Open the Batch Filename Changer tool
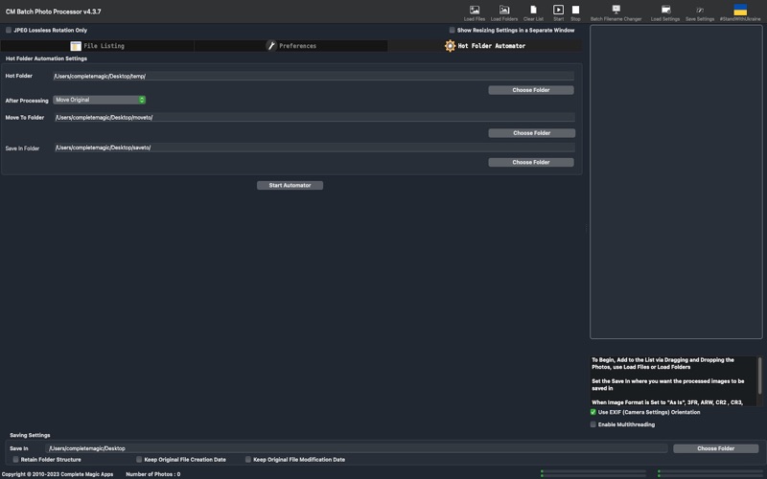 [616, 10]
